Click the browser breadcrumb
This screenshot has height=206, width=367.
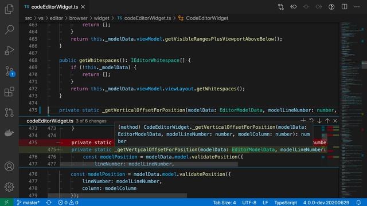[x=79, y=18]
